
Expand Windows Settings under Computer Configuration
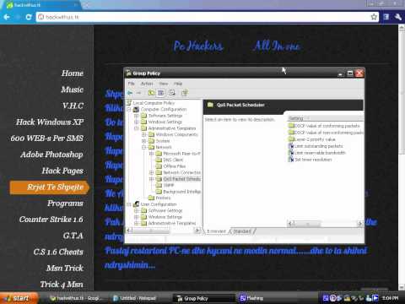(137, 122)
